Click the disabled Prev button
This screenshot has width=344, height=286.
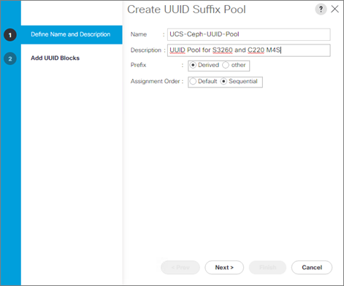tap(180, 268)
